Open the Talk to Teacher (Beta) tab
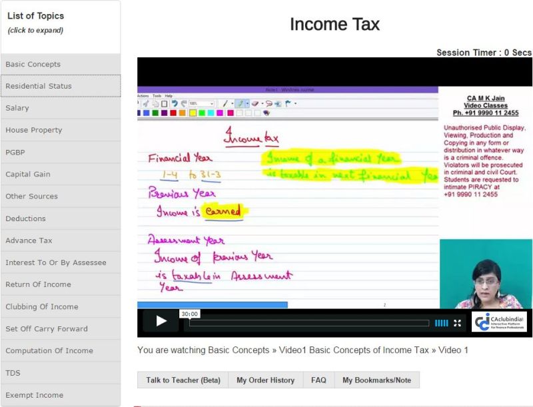The image size is (533, 407). 183,380
